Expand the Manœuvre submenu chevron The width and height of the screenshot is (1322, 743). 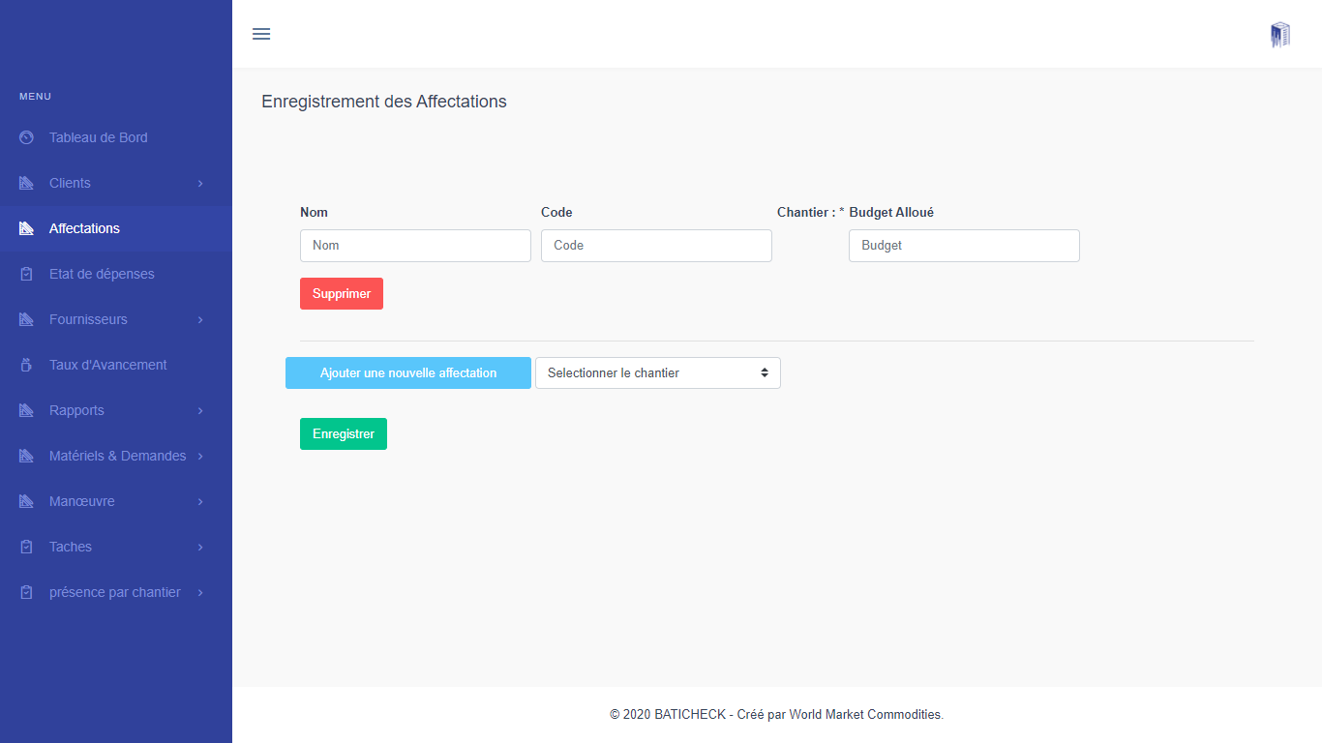(200, 501)
